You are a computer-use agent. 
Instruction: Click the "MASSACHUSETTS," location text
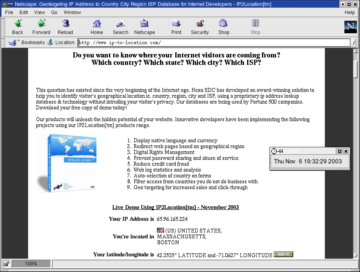[182, 236]
